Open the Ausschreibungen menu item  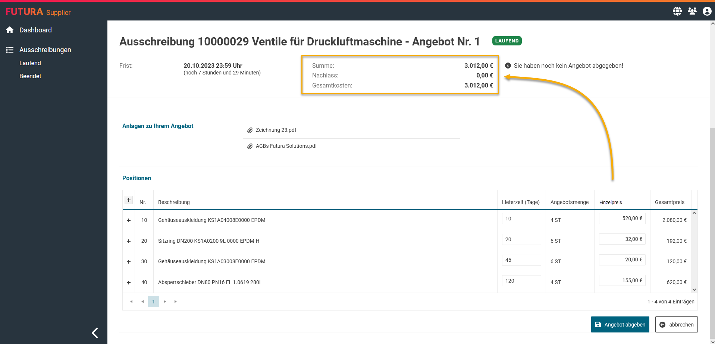click(45, 50)
